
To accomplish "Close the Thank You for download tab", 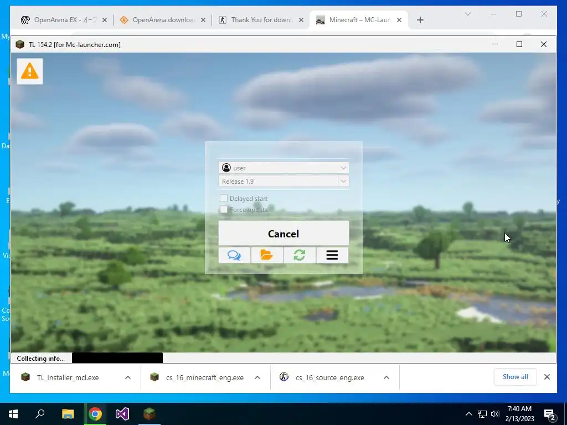I will (x=301, y=20).
